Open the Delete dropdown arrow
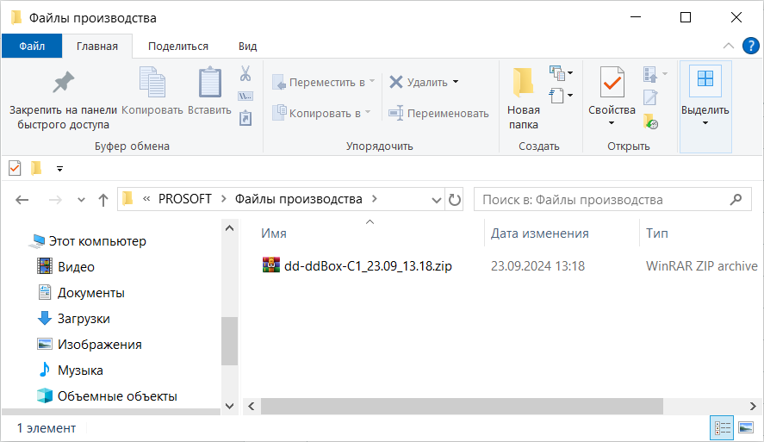Image resolution: width=764 pixels, height=442 pixels. pyautogui.click(x=456, y=83)
